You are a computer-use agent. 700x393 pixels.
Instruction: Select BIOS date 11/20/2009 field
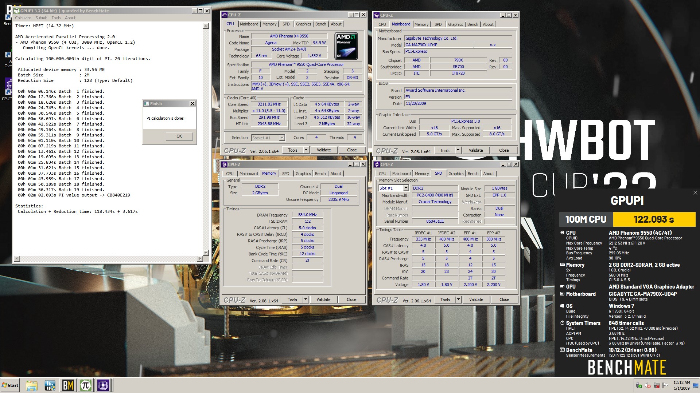click(458, 103)
